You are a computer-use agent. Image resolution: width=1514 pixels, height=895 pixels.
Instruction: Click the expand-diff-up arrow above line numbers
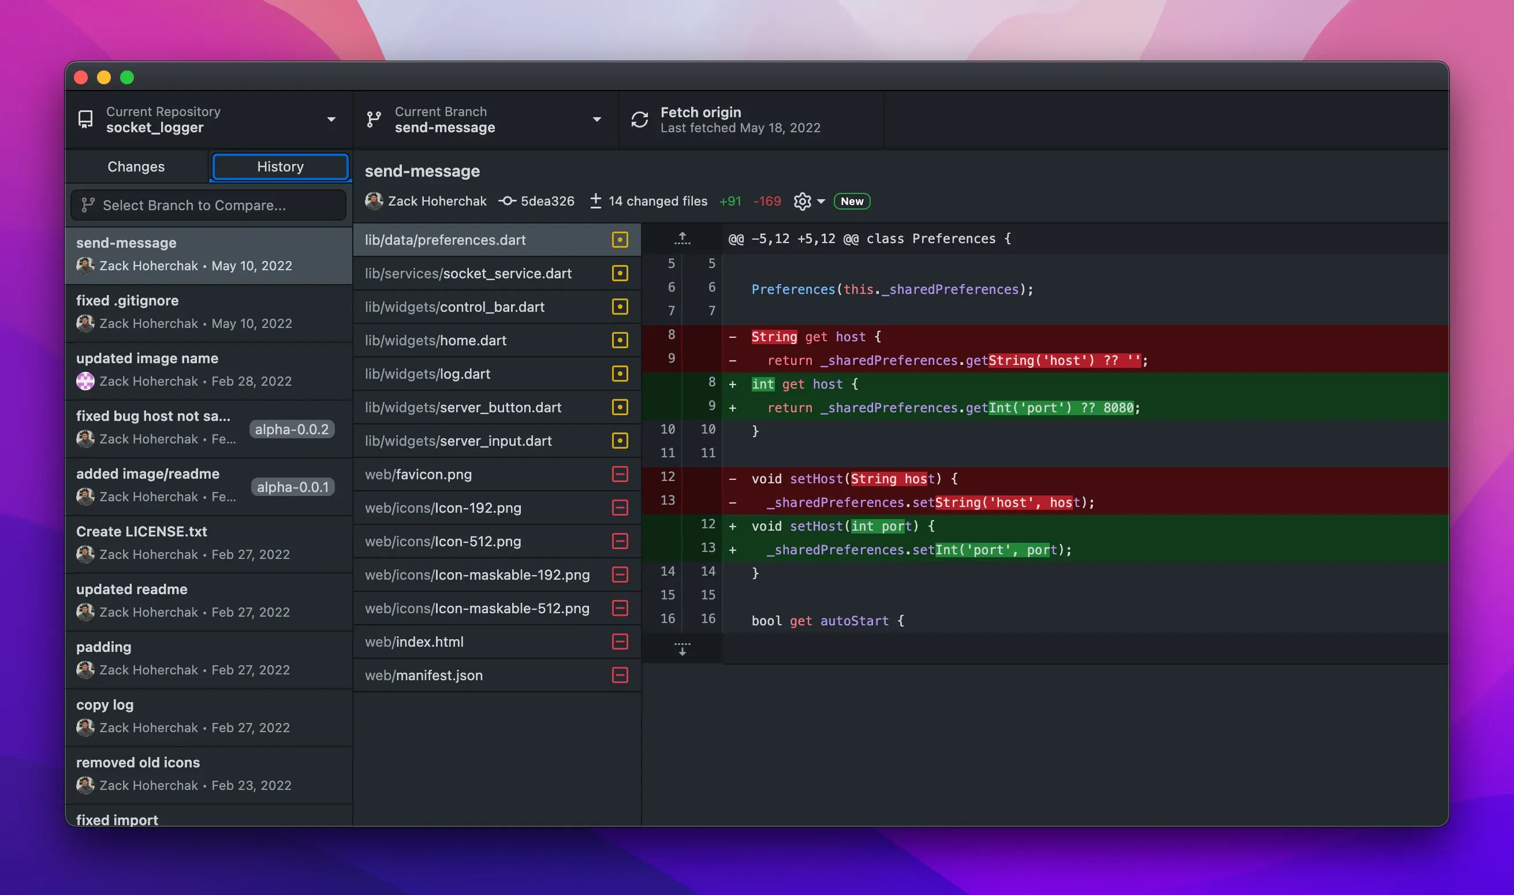(682, 238)
